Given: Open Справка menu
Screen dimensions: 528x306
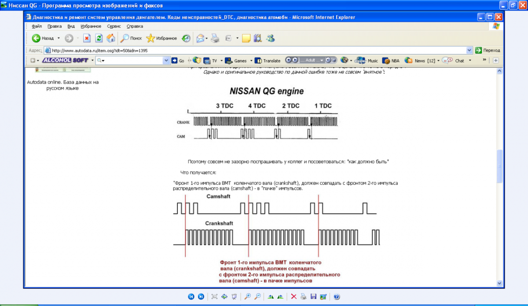Looking at the screenshot, I should point(135,26).
